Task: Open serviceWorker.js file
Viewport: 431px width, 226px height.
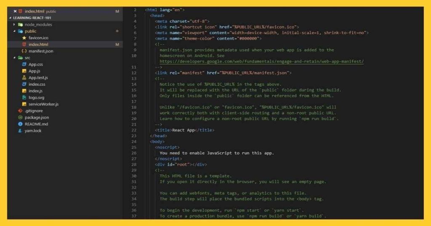Action: click(43, 104)
